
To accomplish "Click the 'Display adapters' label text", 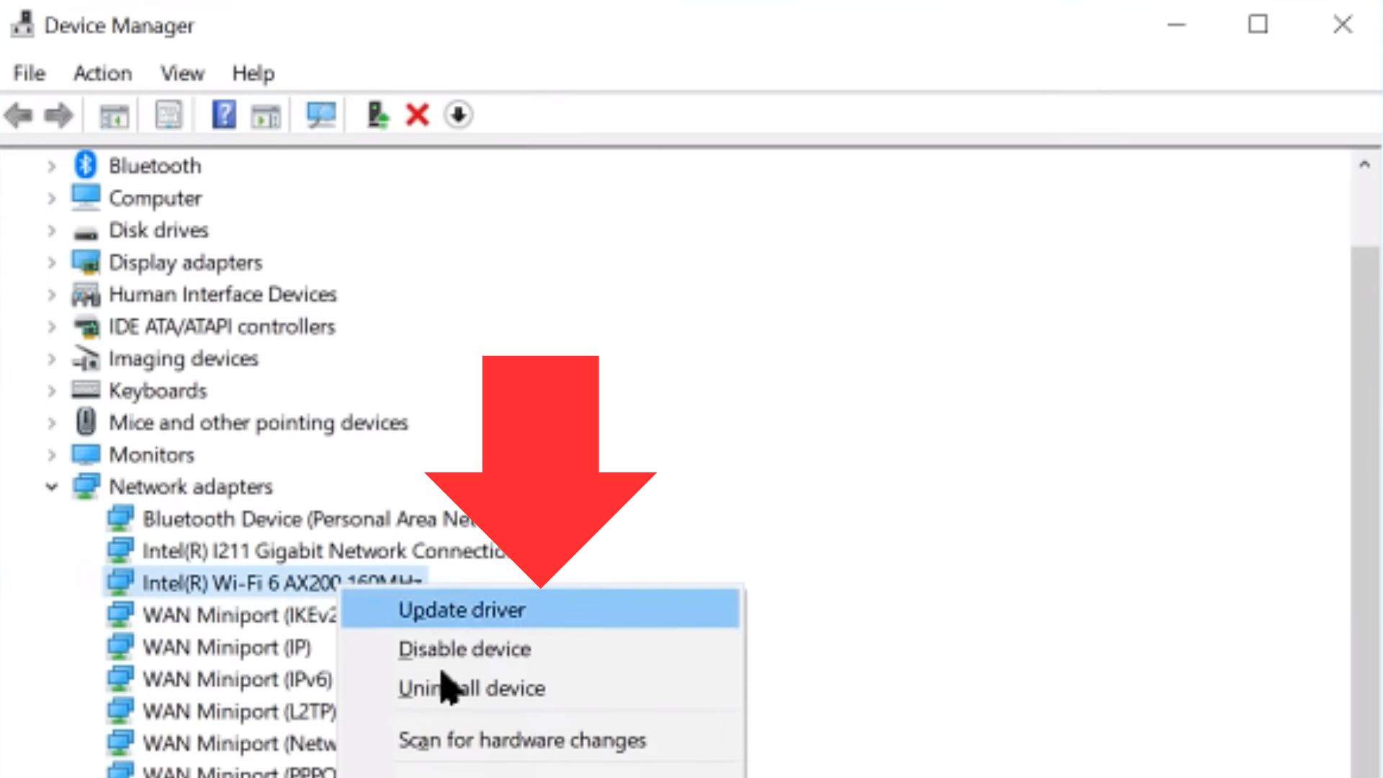I will click(x=186, y=262).
